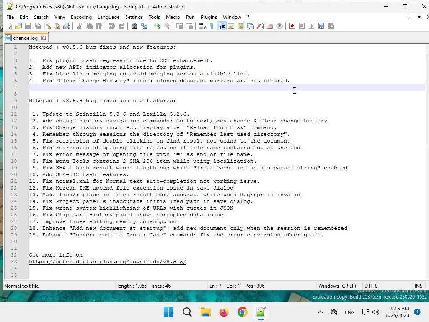Image resolution: width=429 pixels, height=322 pixels.
Task: Open the Search menu
Action: click(x=41, y=17)
